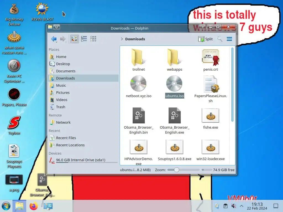Viewport: 283px width, 212px height.
Task: Select the ubuntu.iso disc image
Action: (x=175, y=86)
